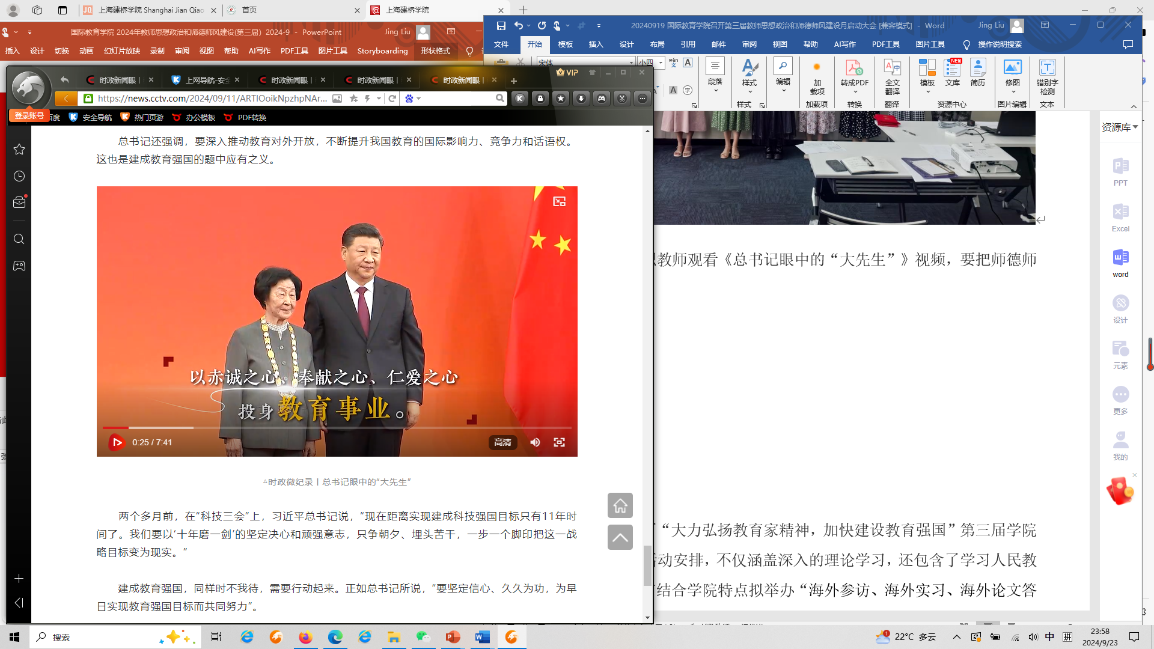The height and width of the screenshot is (649, 1154).
Task: Toggle video fullscreen mode
Action: click(559, 442)
